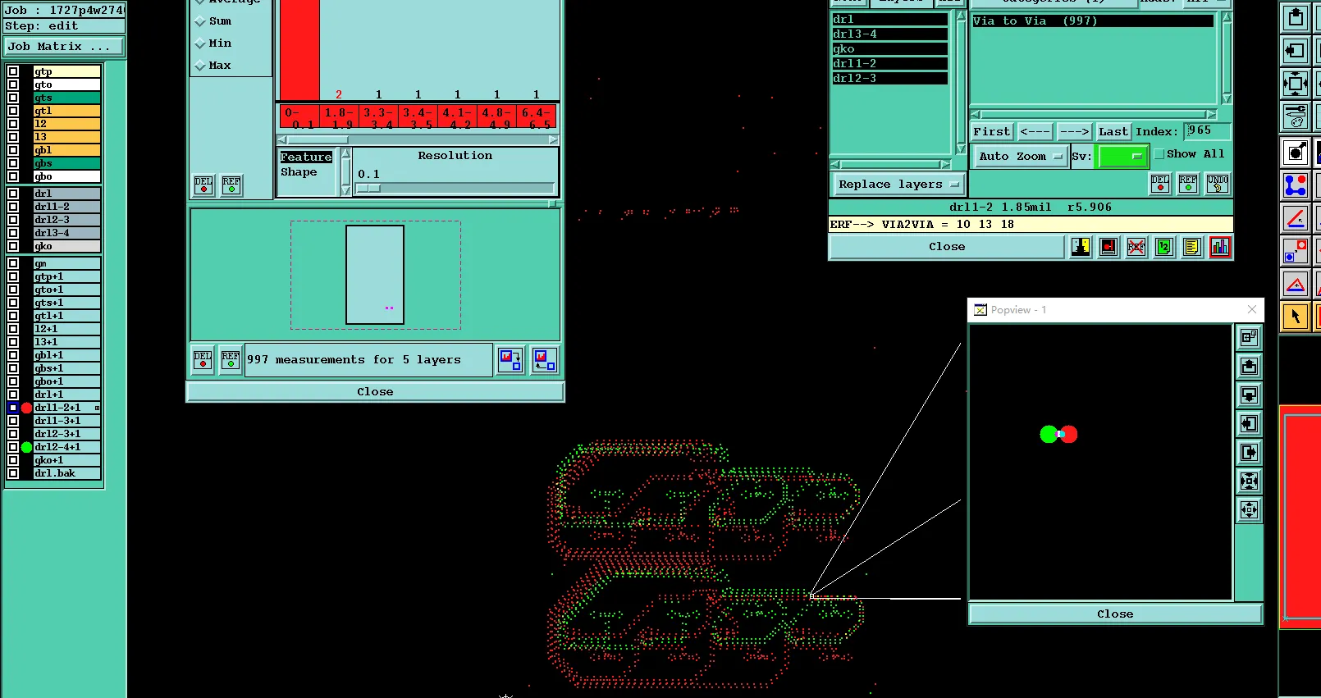Click the Last result button
1321x698 pixels.
1113,131
